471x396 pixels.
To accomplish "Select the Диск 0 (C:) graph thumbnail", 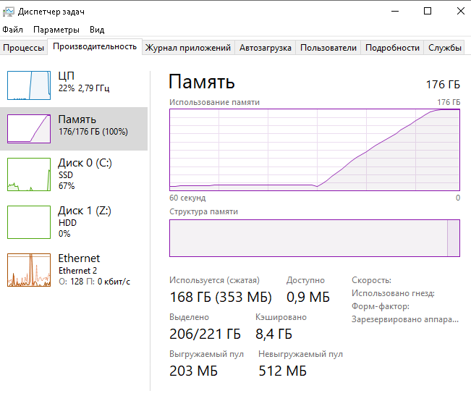I will point(29,174).
